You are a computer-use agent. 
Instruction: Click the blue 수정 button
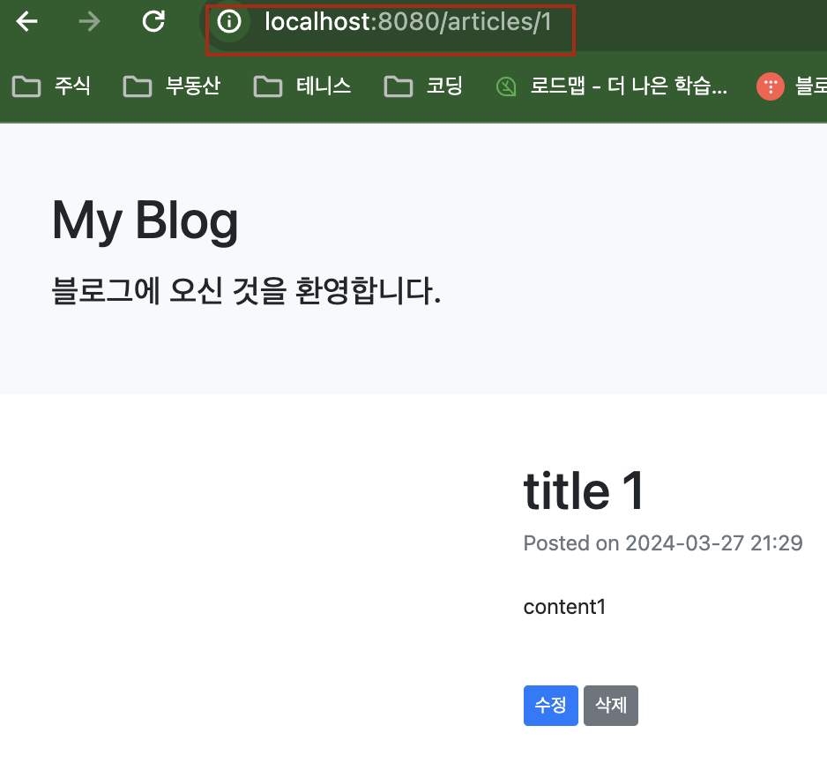tap(551, 705)
